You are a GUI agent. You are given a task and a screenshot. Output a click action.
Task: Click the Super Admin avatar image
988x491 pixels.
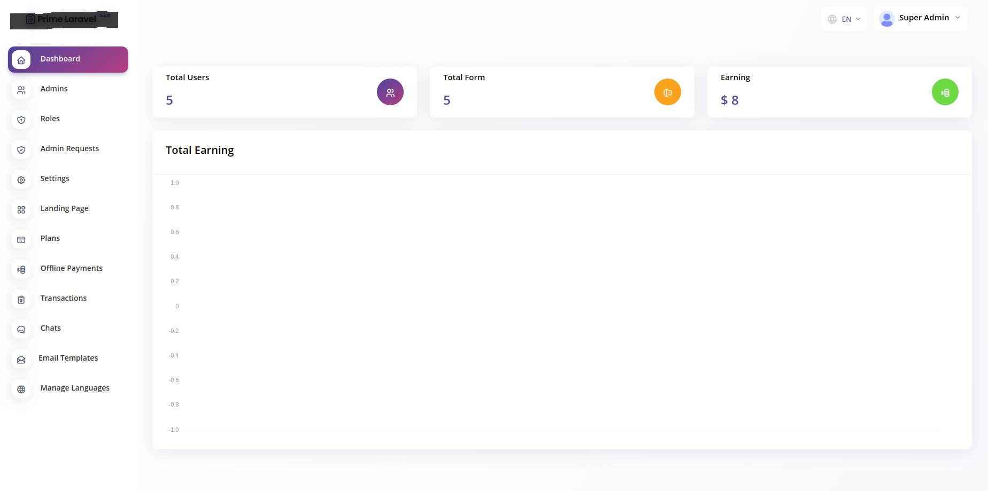click(x=886, y=19)
